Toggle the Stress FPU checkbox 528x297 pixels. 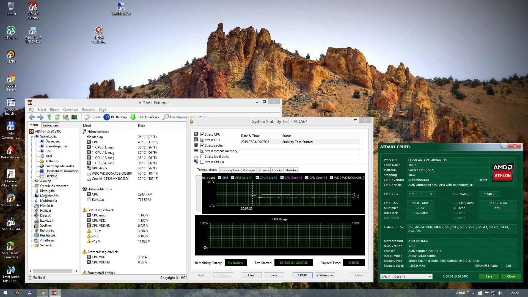click(x=202, y=140)
